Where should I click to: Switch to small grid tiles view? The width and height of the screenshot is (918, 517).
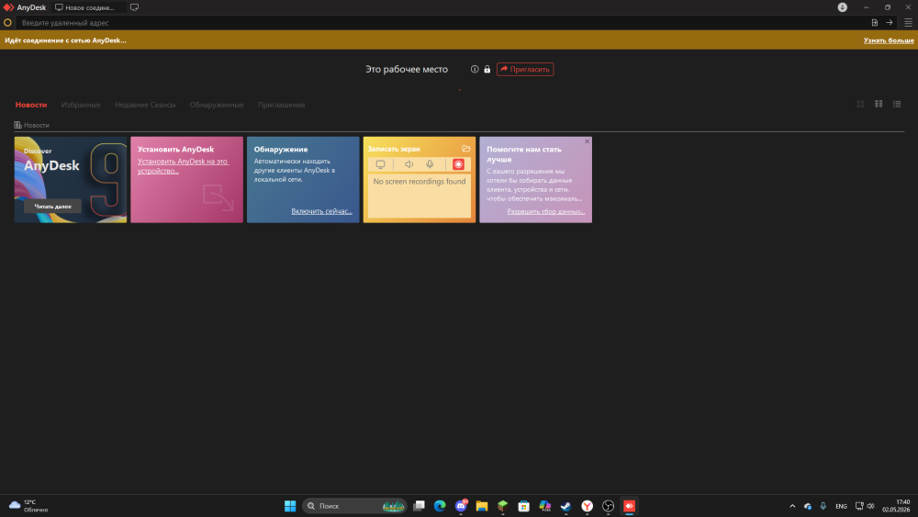click(x=879, y=104)
